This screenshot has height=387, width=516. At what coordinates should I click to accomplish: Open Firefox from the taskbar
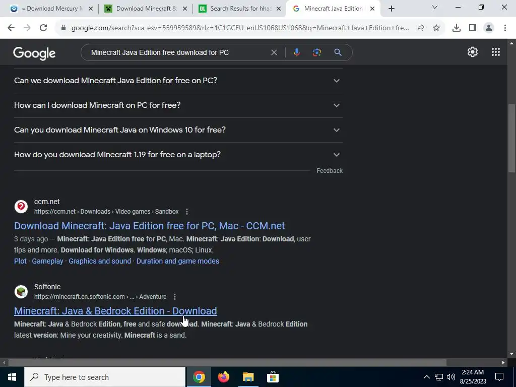tap(223, 377)
